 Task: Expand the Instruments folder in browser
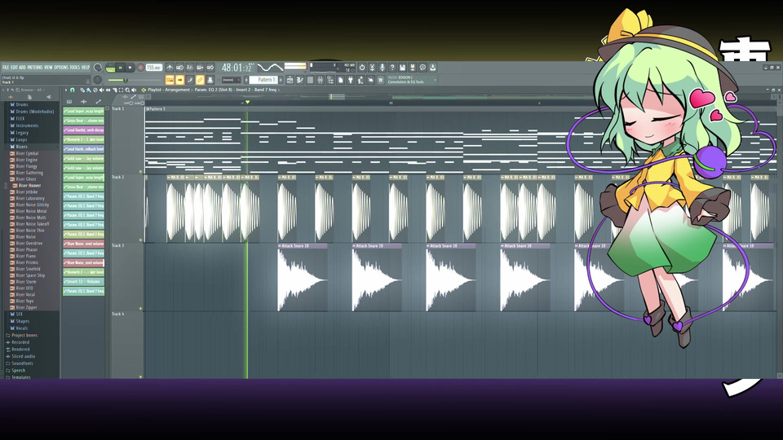point(27,125)
